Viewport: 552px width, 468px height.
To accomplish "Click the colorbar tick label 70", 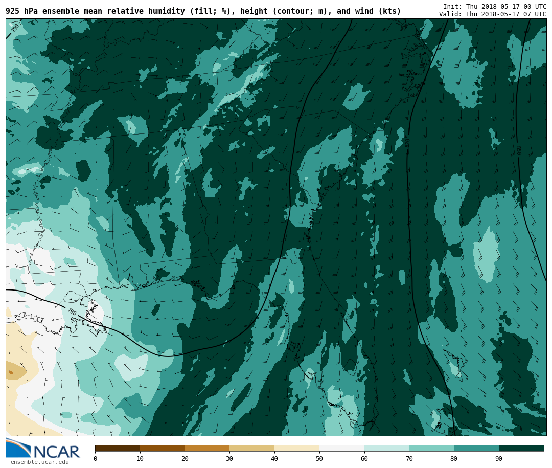I will point(409,458).
